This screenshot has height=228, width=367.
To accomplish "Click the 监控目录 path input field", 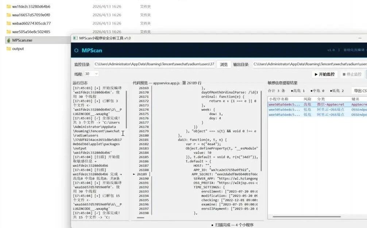I will point(154,64).
